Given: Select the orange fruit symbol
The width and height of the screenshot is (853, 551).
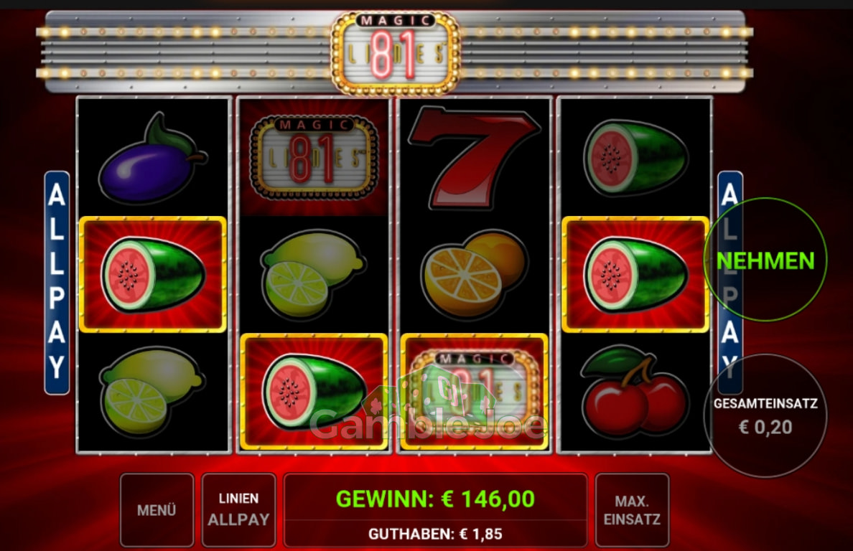Looking at the screenshot, I should 474,274.
